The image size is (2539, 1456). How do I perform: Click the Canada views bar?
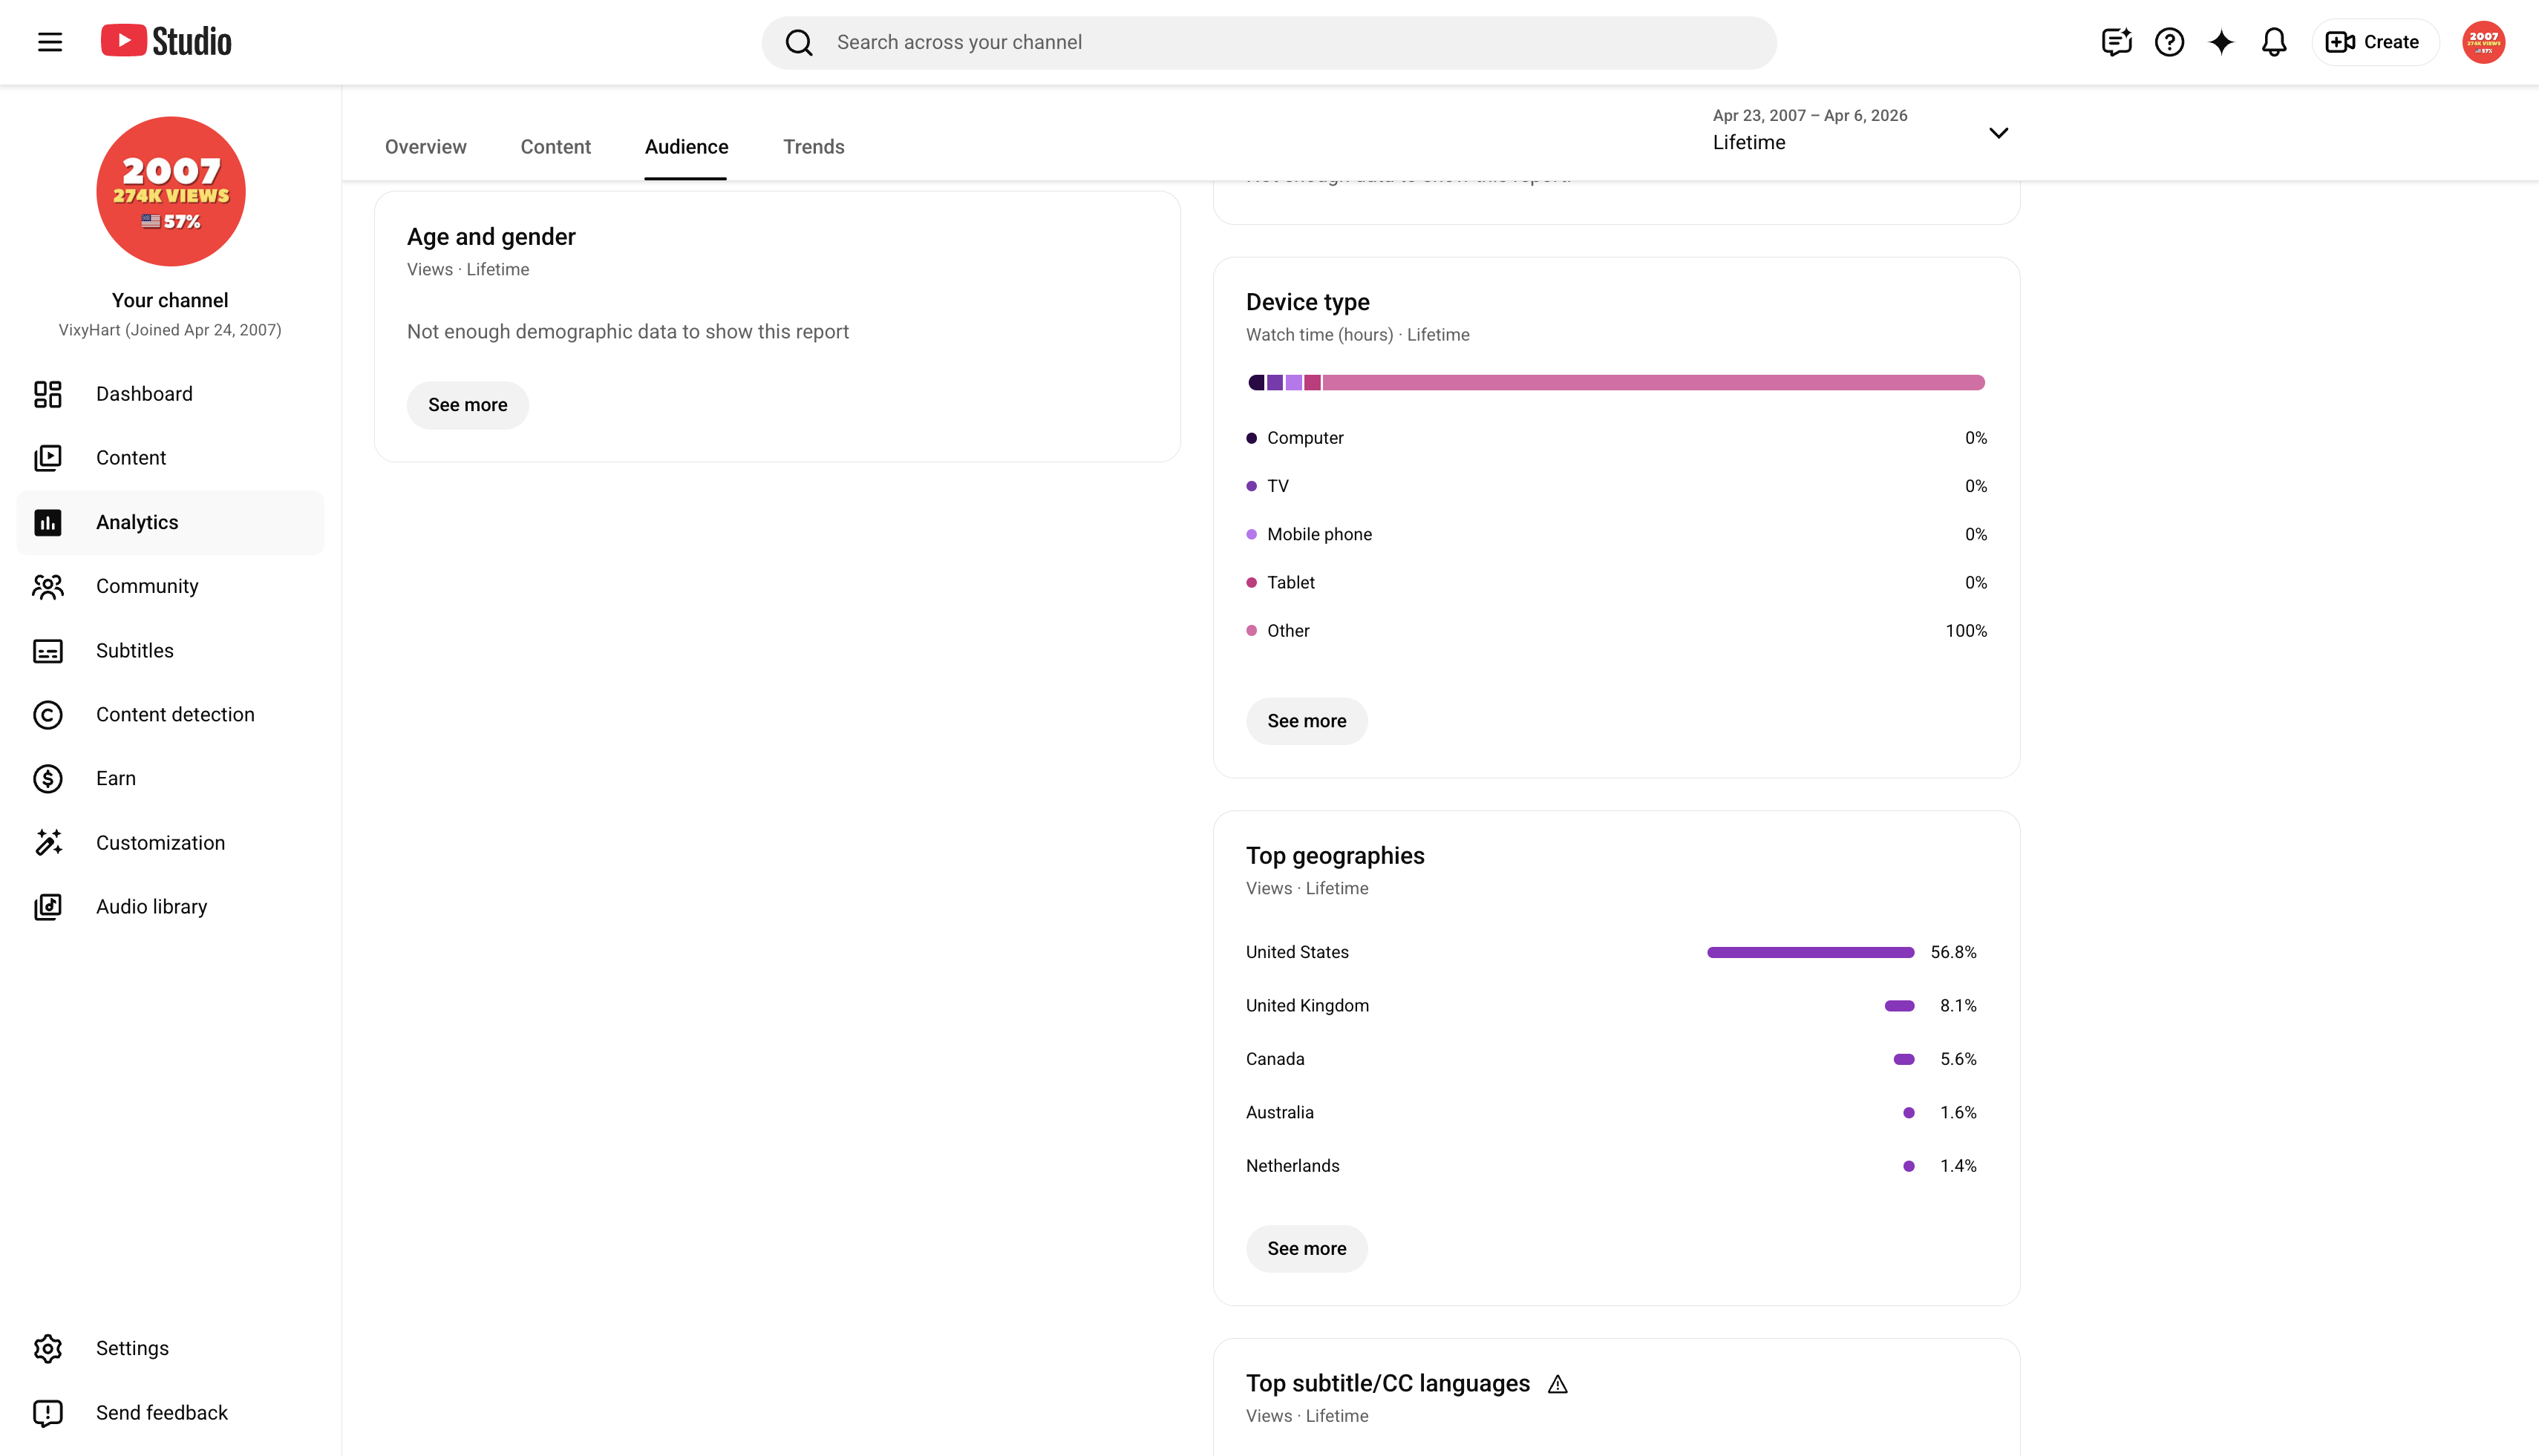click(1904, 1059)
